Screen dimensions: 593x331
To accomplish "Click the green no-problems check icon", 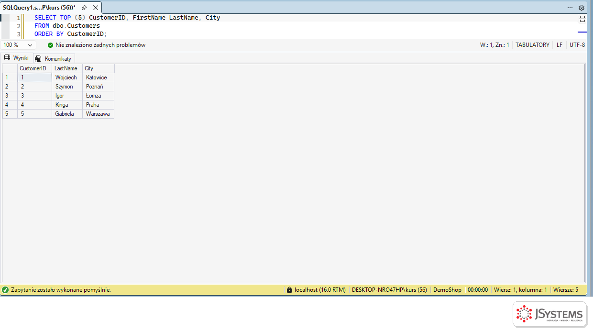I will coord(50,45).
